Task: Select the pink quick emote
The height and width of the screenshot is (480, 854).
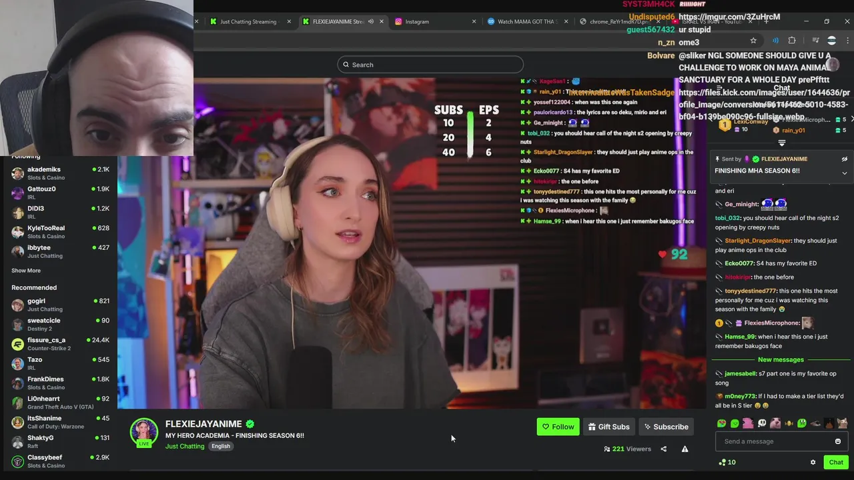Action: pyautogui.click(x=748, y=423)
